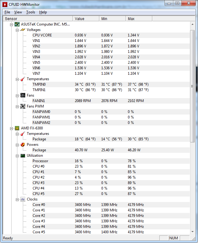Viewport: 198px width, 243px height.
Task: Collapse the Fans group
Action: pos(17,96)
